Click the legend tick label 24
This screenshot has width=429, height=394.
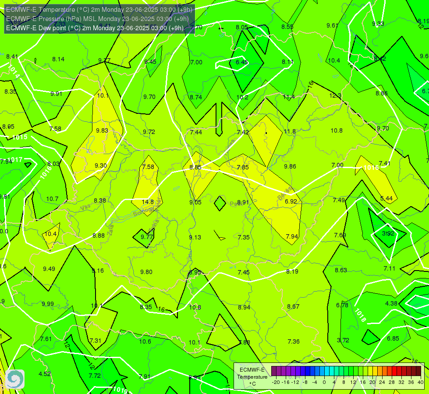click(x=382, y=382)
